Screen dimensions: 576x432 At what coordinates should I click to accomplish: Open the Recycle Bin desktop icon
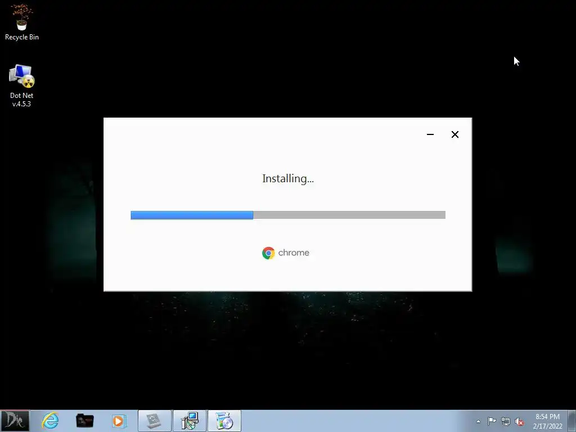(x=22, y=22)
